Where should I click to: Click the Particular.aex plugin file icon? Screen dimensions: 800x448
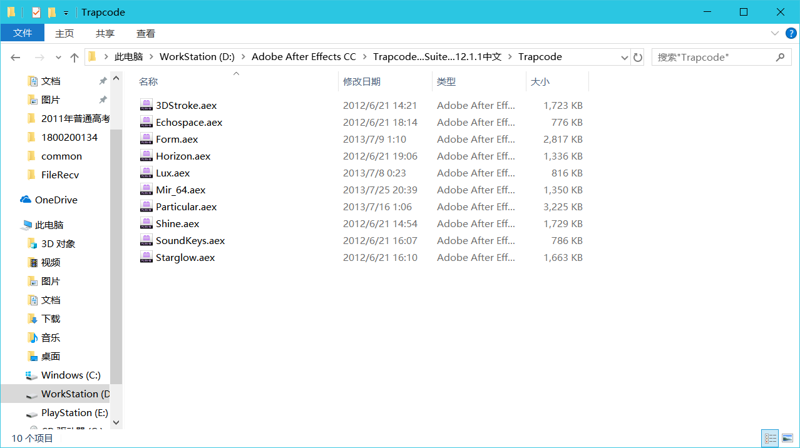pos(146,206)
